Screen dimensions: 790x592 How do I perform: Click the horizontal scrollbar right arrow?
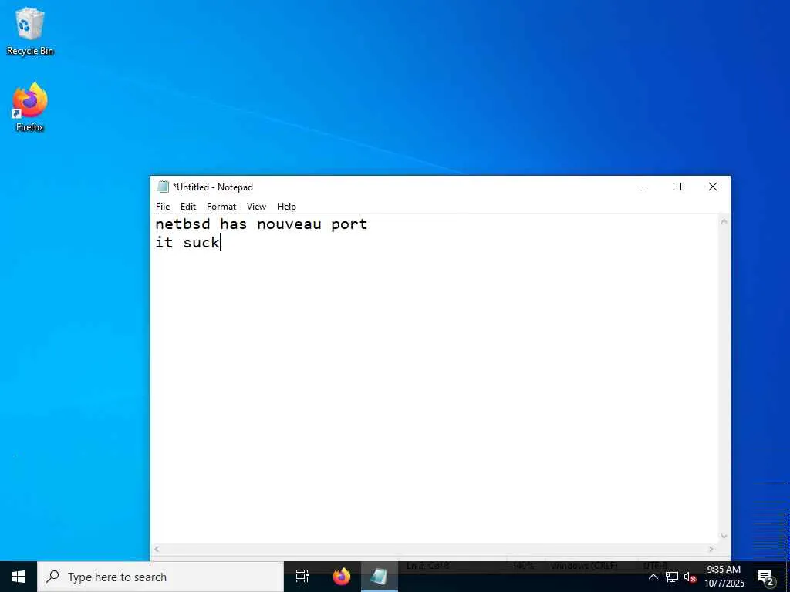click(711, 549)
